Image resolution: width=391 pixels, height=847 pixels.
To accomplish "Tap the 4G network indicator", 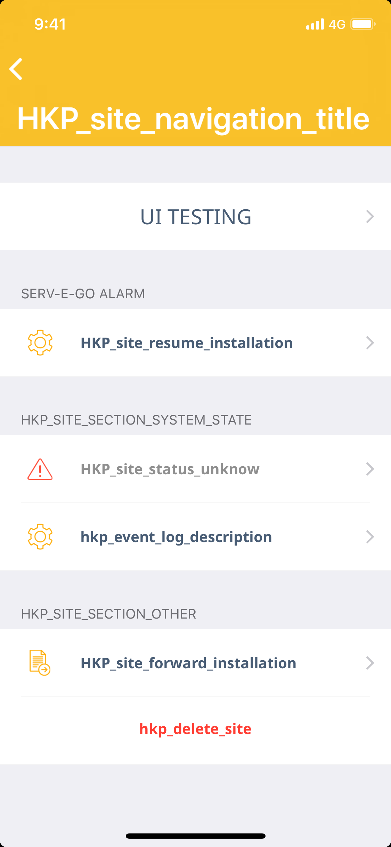I will pyautogui.click(x=337, y=24).
